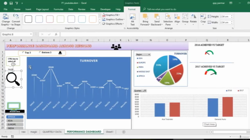Click the formula bar input
250x140 pixels.
click(x=155, y=34)
